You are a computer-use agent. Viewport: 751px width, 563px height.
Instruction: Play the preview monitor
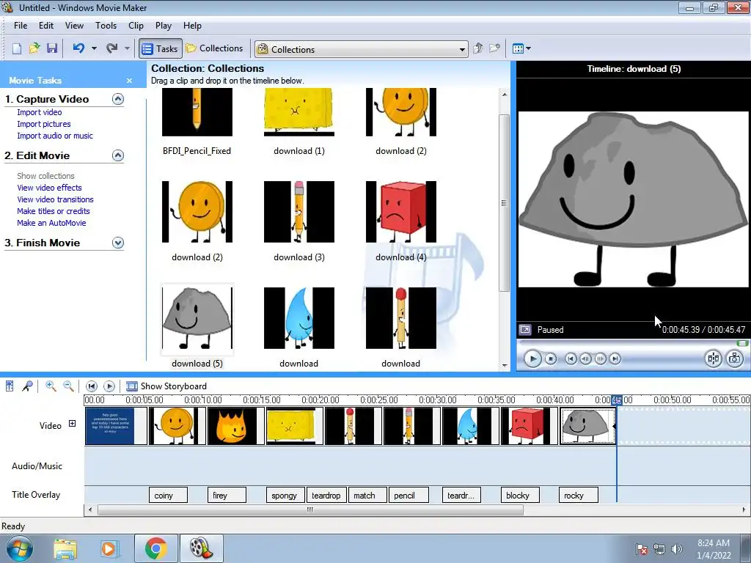click(532, 358)
